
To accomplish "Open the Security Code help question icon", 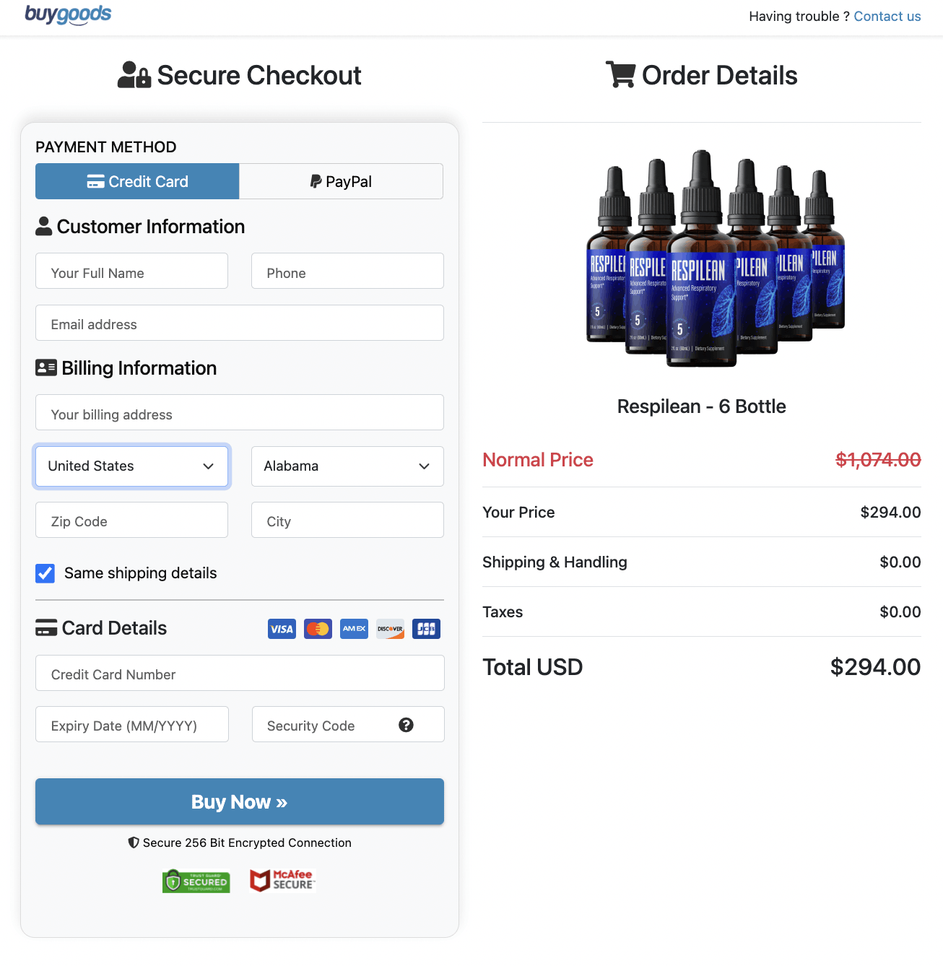I will tap(407, 725).
